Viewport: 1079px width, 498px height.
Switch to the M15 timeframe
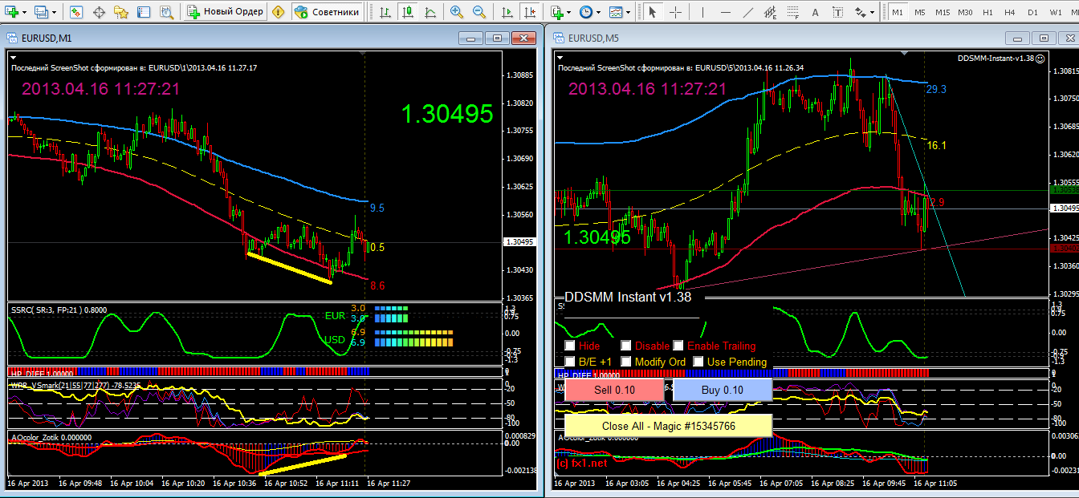[943, 12]
